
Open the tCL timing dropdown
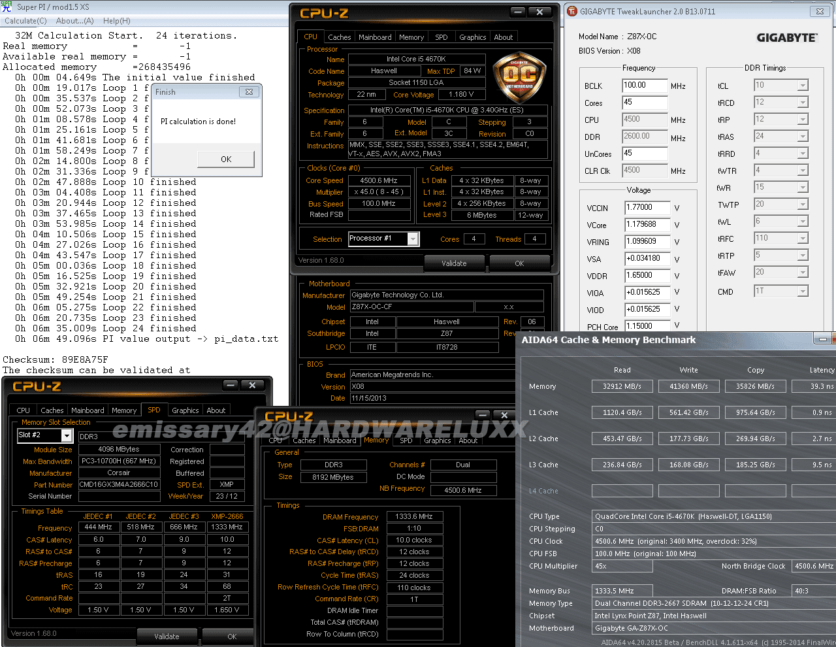[802, 86]
